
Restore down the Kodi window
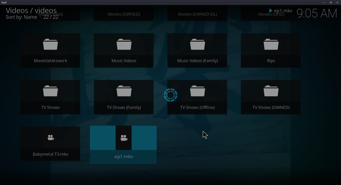click(x=330, y=2)
